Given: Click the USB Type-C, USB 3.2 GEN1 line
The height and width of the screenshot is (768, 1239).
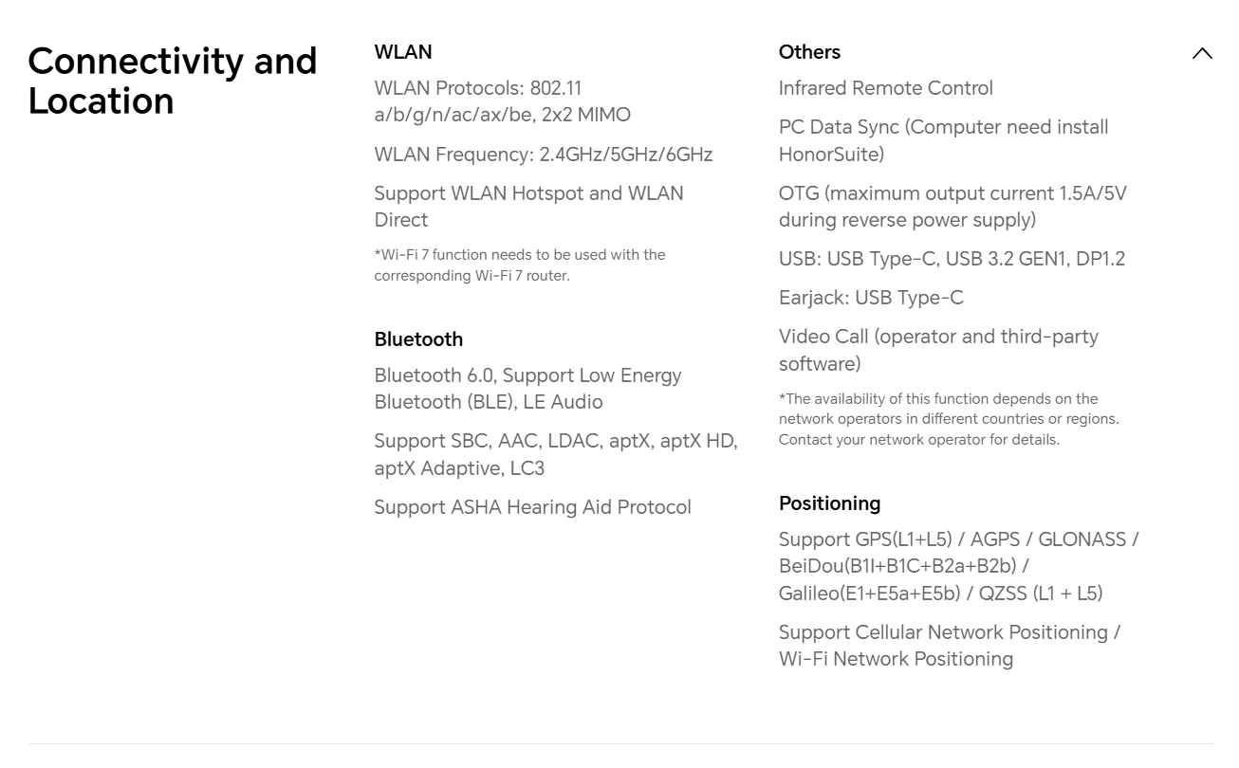Looking at the screenshot, I should click(952, 259).
